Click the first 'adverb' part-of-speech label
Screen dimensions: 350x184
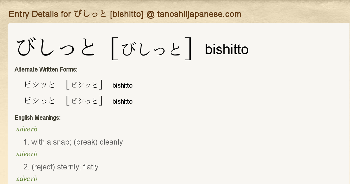(x=27, y=129)
